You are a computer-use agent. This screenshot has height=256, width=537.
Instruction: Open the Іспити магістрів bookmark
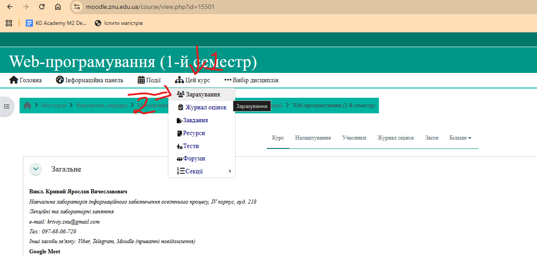click(119, 23)
